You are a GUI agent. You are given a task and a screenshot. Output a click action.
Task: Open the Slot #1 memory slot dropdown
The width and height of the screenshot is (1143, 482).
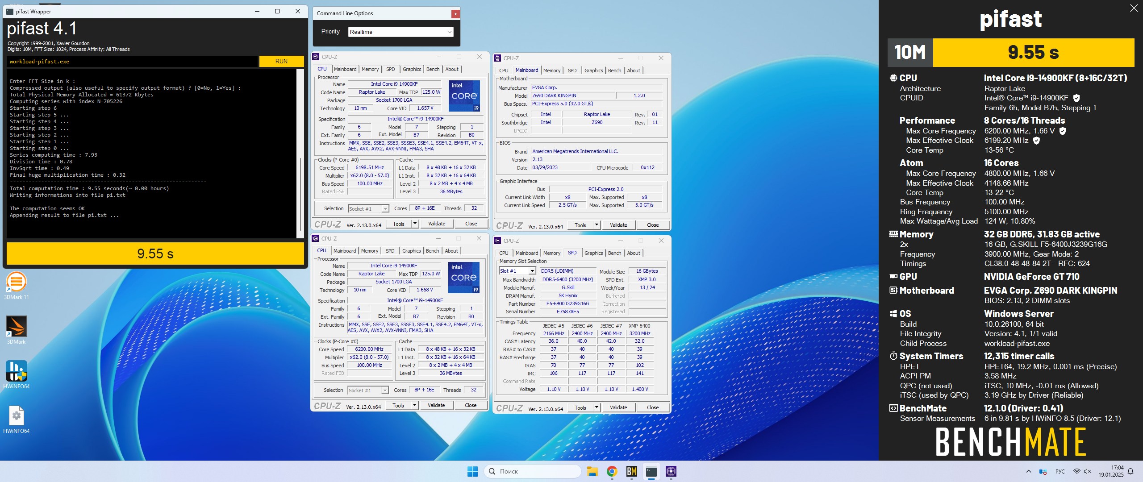[x=517, y=271]
